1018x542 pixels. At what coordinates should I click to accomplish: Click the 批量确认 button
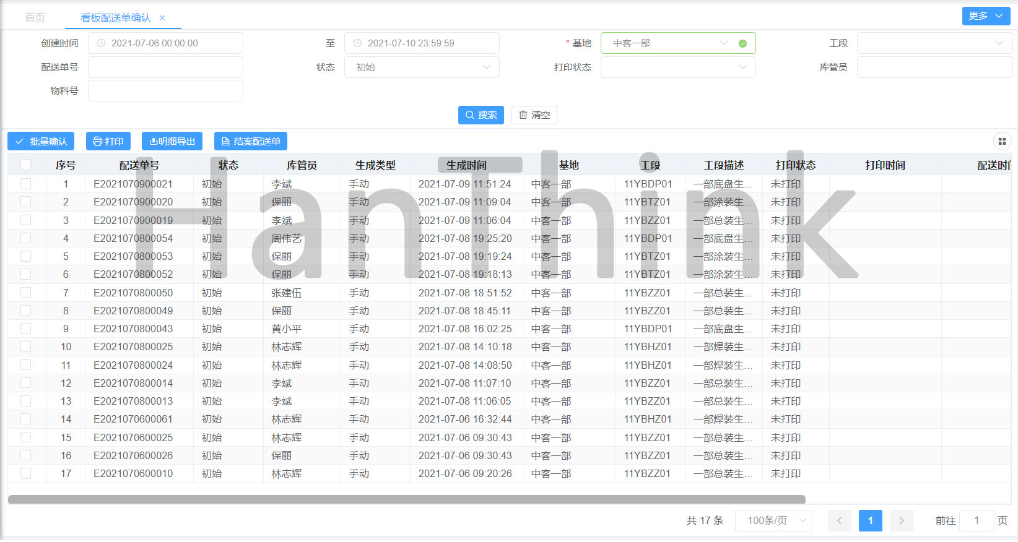[x=41, y=142]
